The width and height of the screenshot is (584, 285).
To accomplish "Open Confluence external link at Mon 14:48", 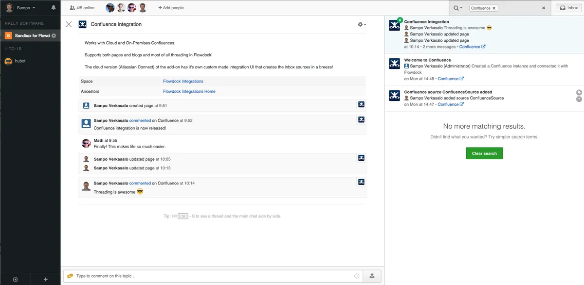I will [451, 79].
